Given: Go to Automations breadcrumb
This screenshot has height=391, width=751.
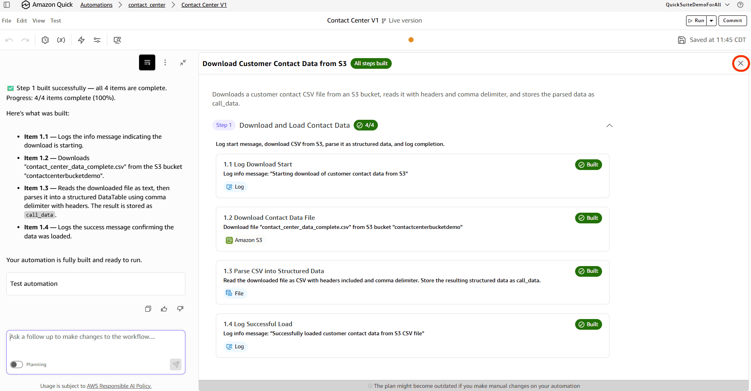Looking at the screenshot, I should [x=96, y=5].
